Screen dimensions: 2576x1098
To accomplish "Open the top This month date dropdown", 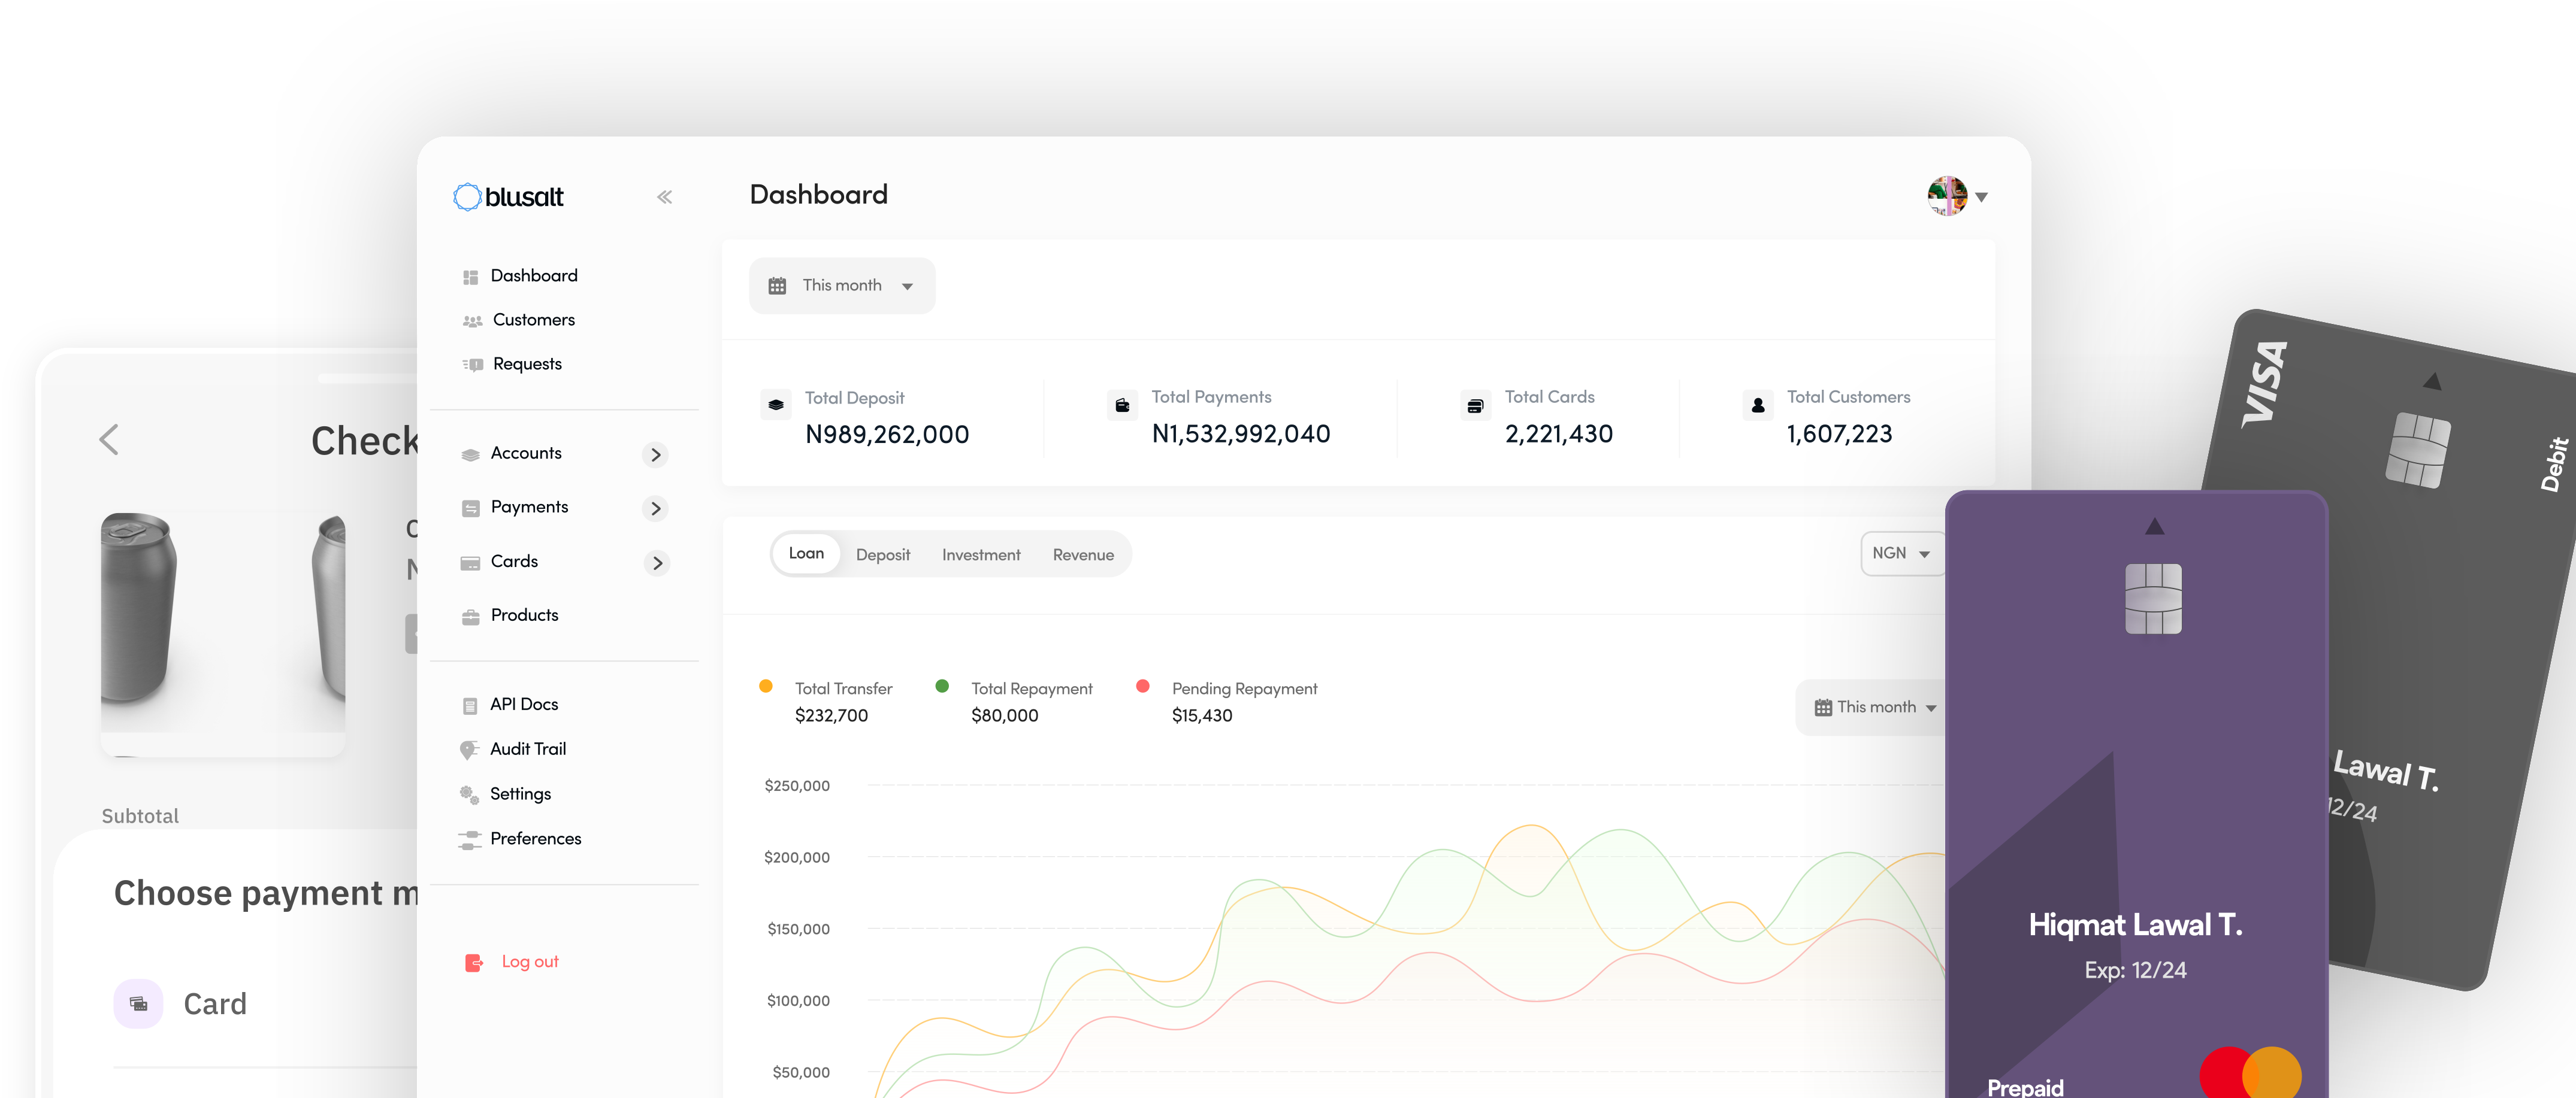I will click(842, 286).
